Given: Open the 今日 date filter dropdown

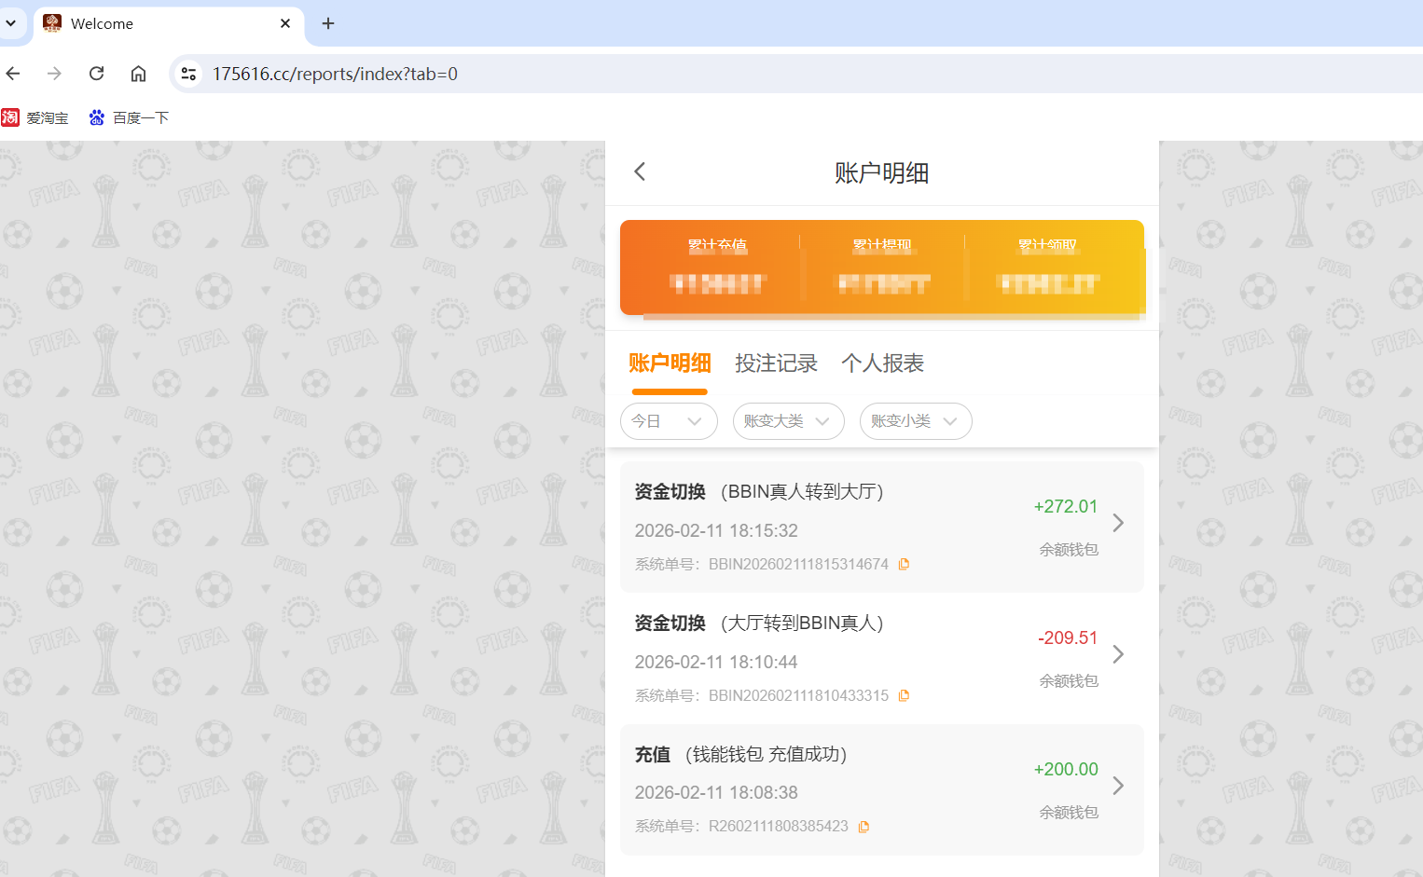Looking at the screenshot, I should (x=669, y=421).
